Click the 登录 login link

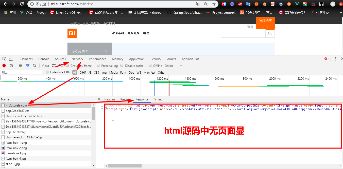250,27
